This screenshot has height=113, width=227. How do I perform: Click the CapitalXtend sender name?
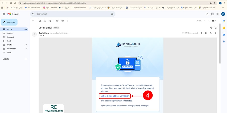pyautogui.click(x=44, y=33)
